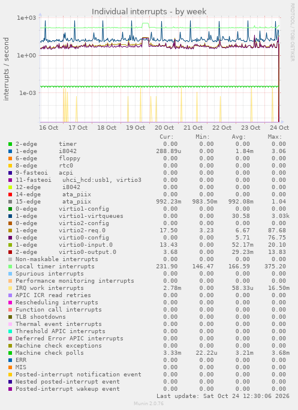
Task: Click the swatch beside Posted-interrupt notification event
Action: point(10,375)
